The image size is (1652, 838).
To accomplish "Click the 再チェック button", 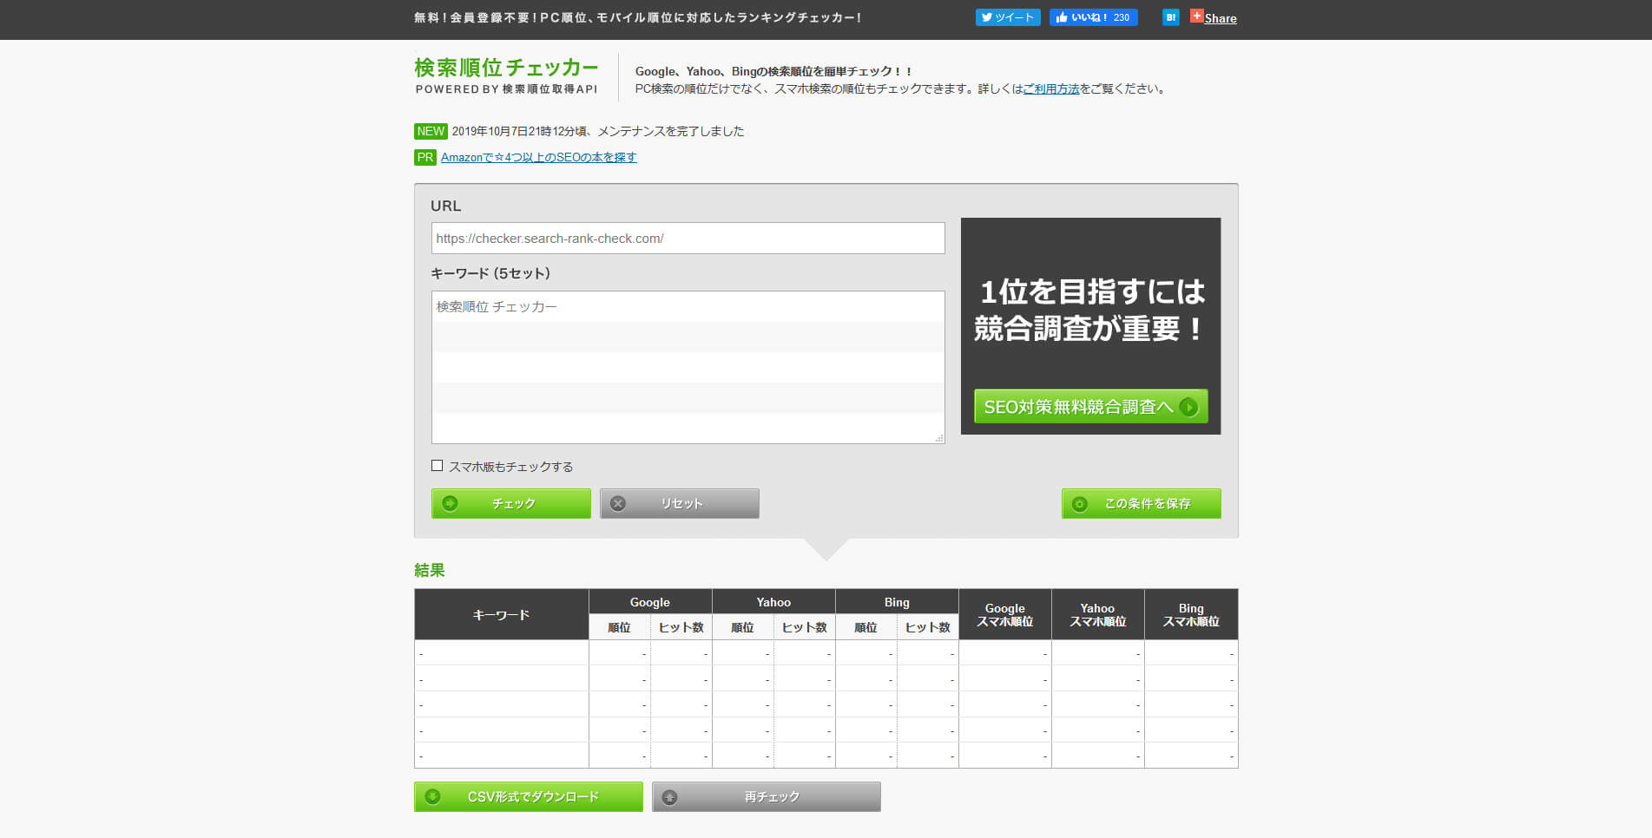I will pos(766,796).
